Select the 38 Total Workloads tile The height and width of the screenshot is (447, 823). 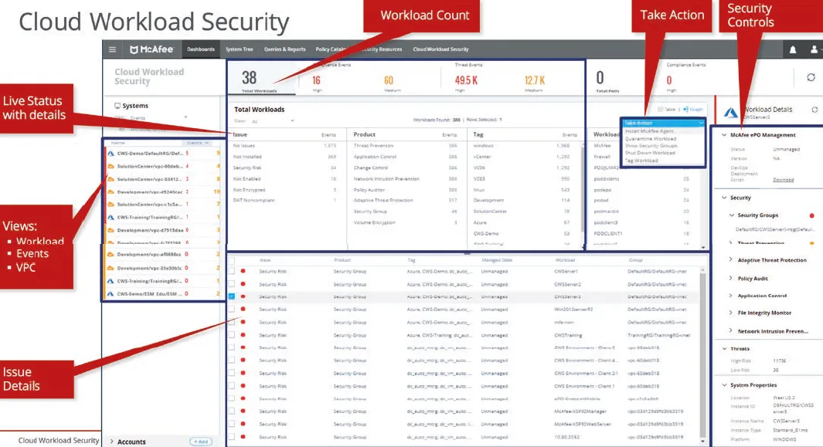(261, 78)
